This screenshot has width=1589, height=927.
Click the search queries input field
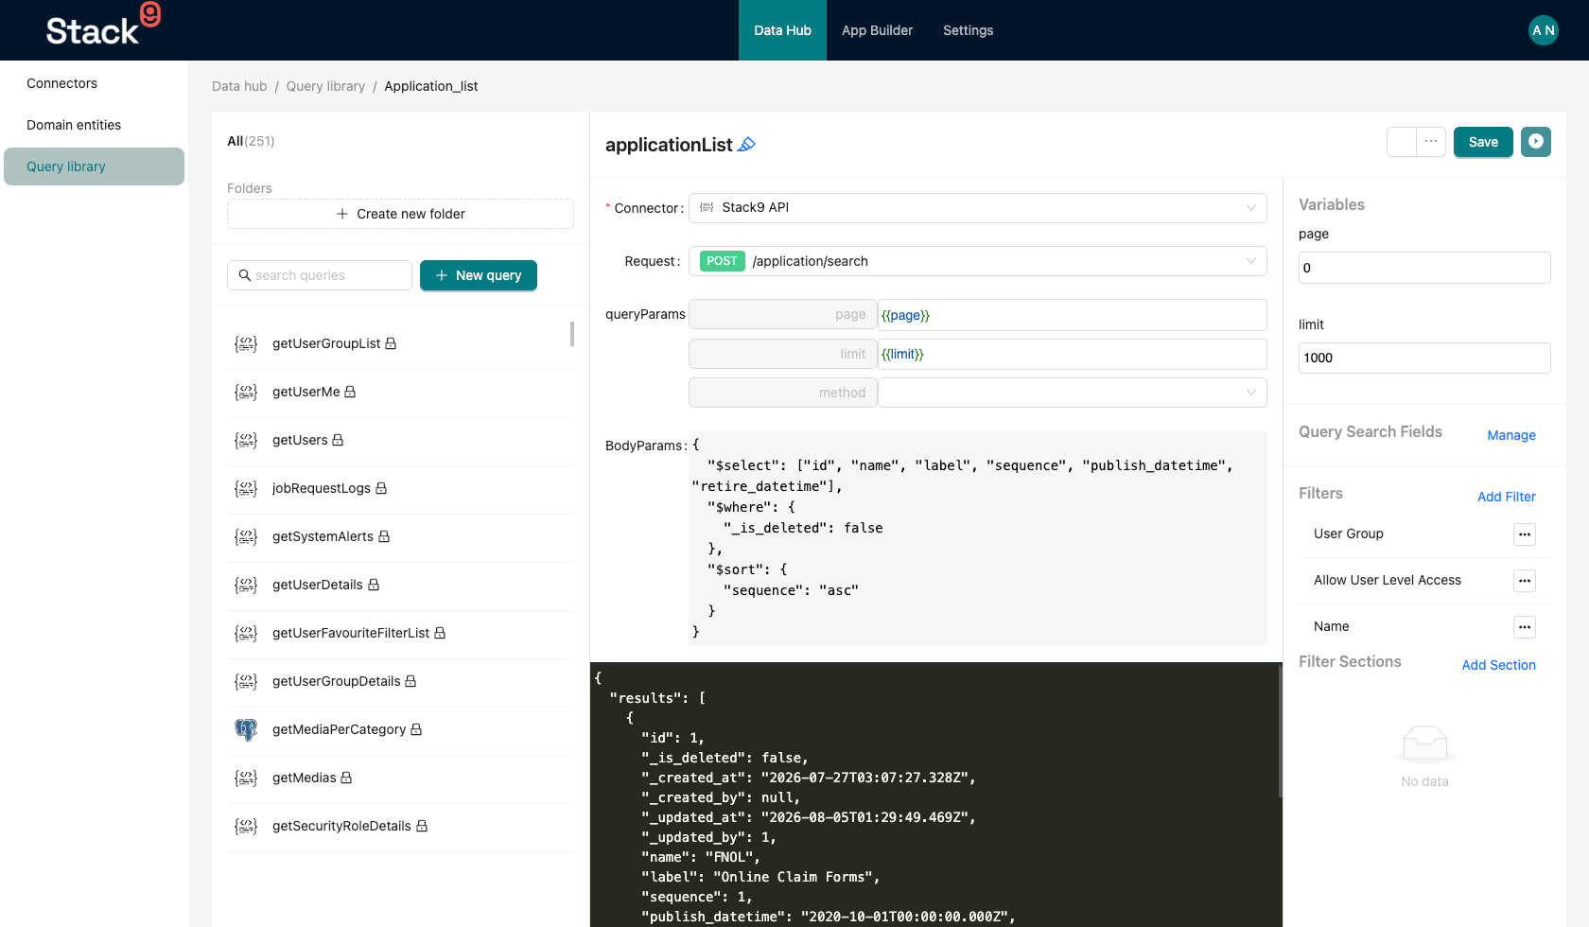pos(320,275)
